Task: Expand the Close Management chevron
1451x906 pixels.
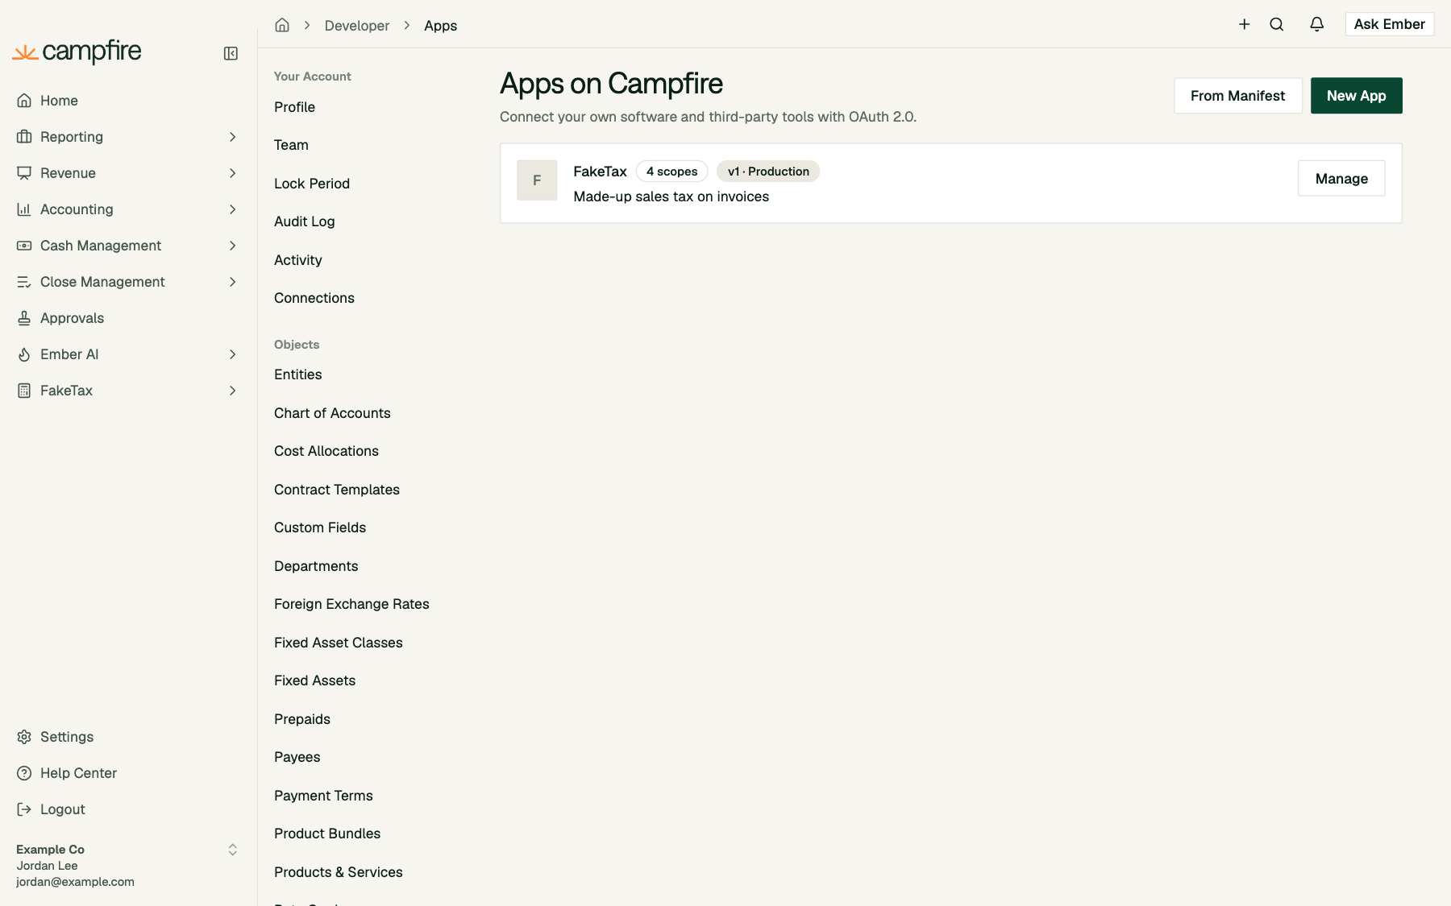Action: click(x=232, y=282)
